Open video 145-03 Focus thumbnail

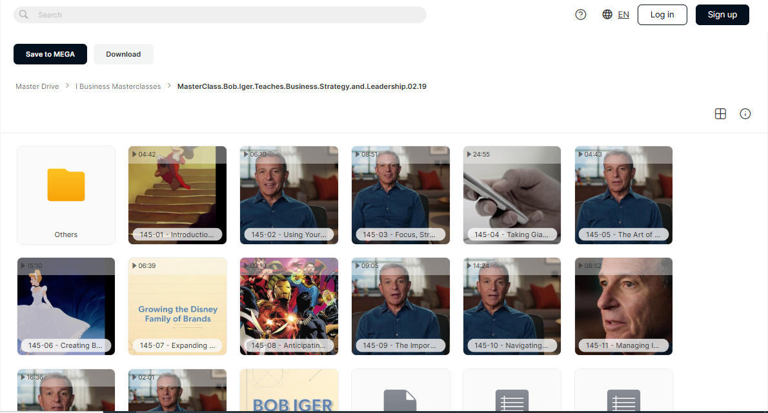(x=401, y=195)
